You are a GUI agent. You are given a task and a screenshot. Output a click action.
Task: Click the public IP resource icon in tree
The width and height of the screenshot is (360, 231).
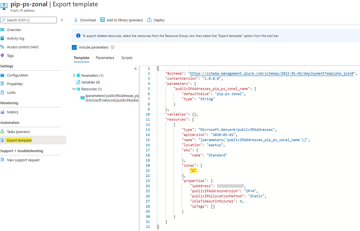82,98
